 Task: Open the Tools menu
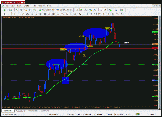pos(34,6)
